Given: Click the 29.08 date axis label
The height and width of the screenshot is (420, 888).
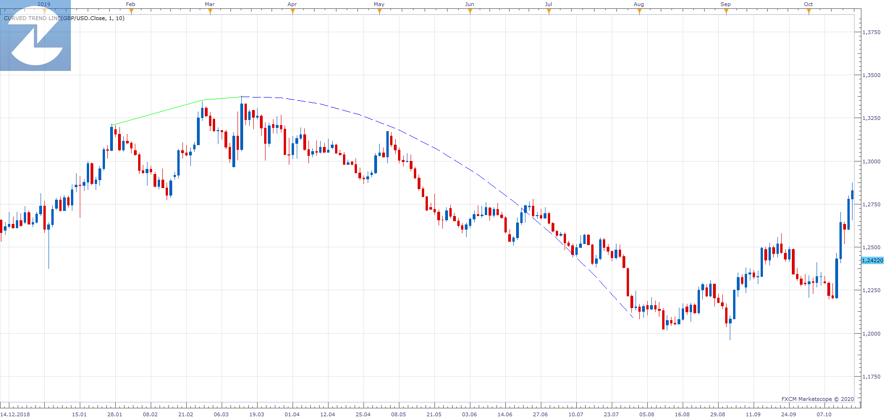Looking at the screenshot, I should tap(718, 414).
